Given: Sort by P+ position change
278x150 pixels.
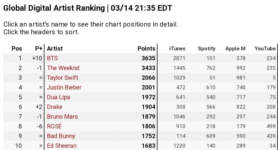Looking at the screenshot, I should pyautogui.click(x=39, y=49).
